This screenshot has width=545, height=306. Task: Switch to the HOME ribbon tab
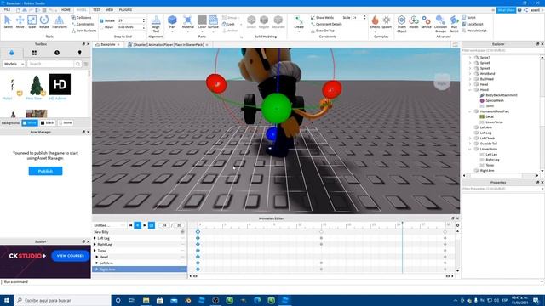(x=66, y=10)
